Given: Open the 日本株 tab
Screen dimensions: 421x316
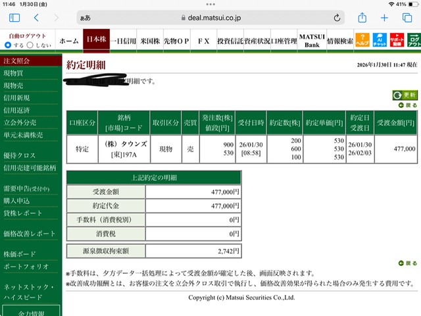Looking at the screenshot, I should pos(97,39).
